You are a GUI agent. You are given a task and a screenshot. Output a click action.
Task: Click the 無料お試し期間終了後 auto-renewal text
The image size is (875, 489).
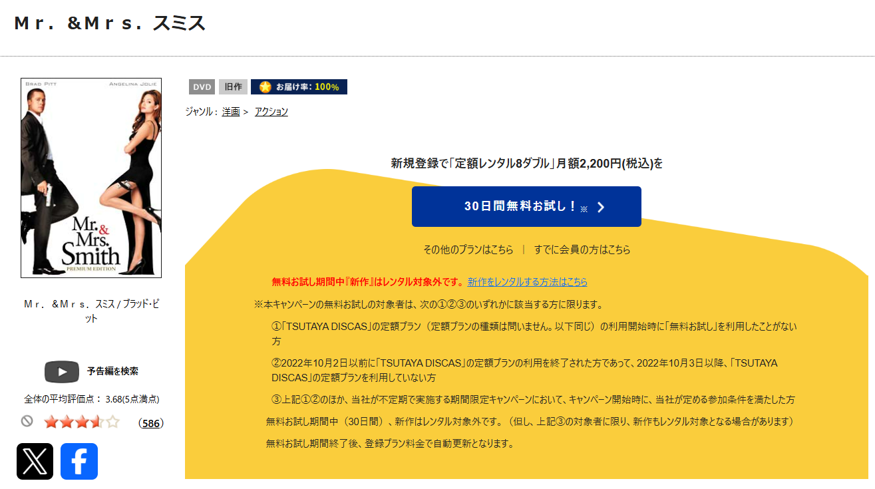390,443
